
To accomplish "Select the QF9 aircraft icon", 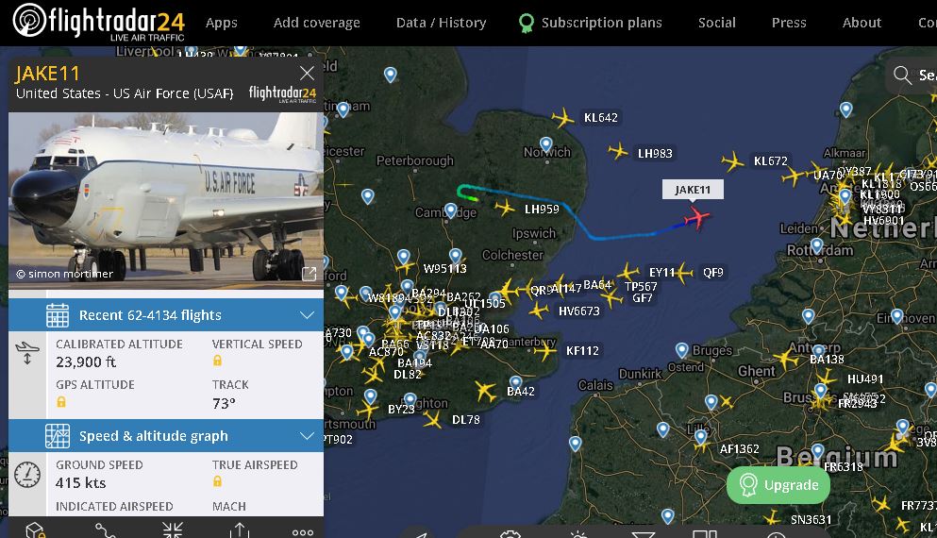I will 685,273.
